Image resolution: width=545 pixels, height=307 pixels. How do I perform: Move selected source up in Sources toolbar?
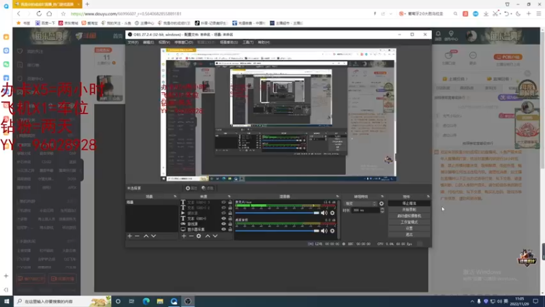coord(208,236)
